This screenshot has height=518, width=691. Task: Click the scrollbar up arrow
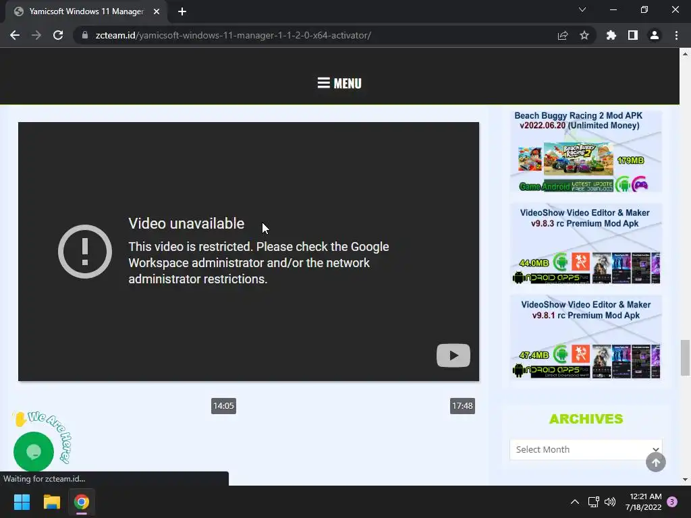pos(685,54)
